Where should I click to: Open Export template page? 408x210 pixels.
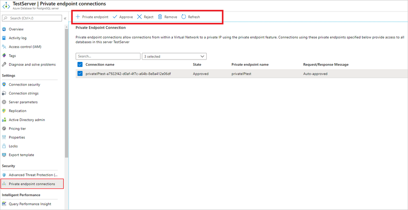point(21,155)
